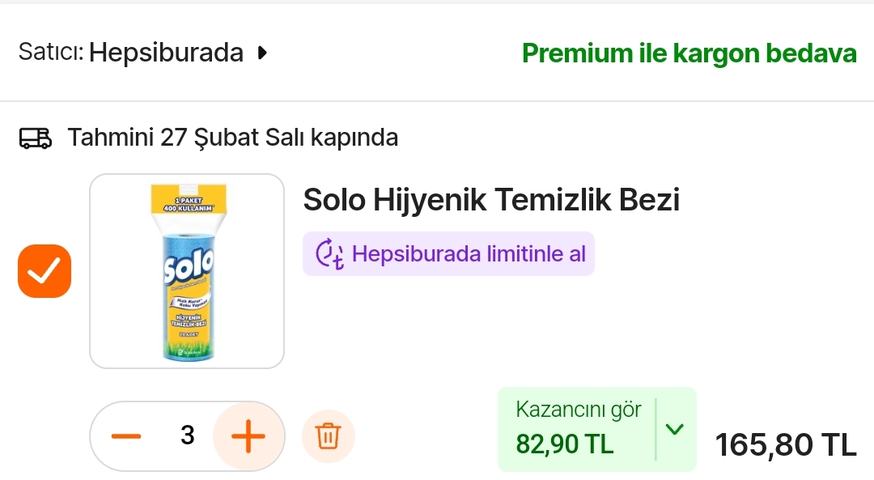Expand seller details arrow beside Hepsiburada
874x480 pixels.
coord(261,53)
